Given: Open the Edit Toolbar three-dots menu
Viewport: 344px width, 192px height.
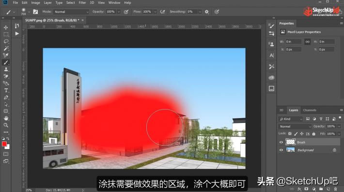Looking at the screenshot, I should 6,132.
